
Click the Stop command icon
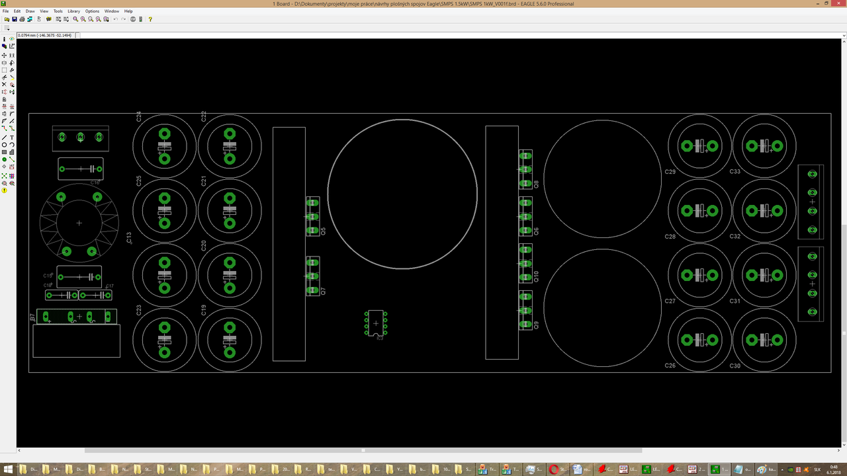[133, 19]
